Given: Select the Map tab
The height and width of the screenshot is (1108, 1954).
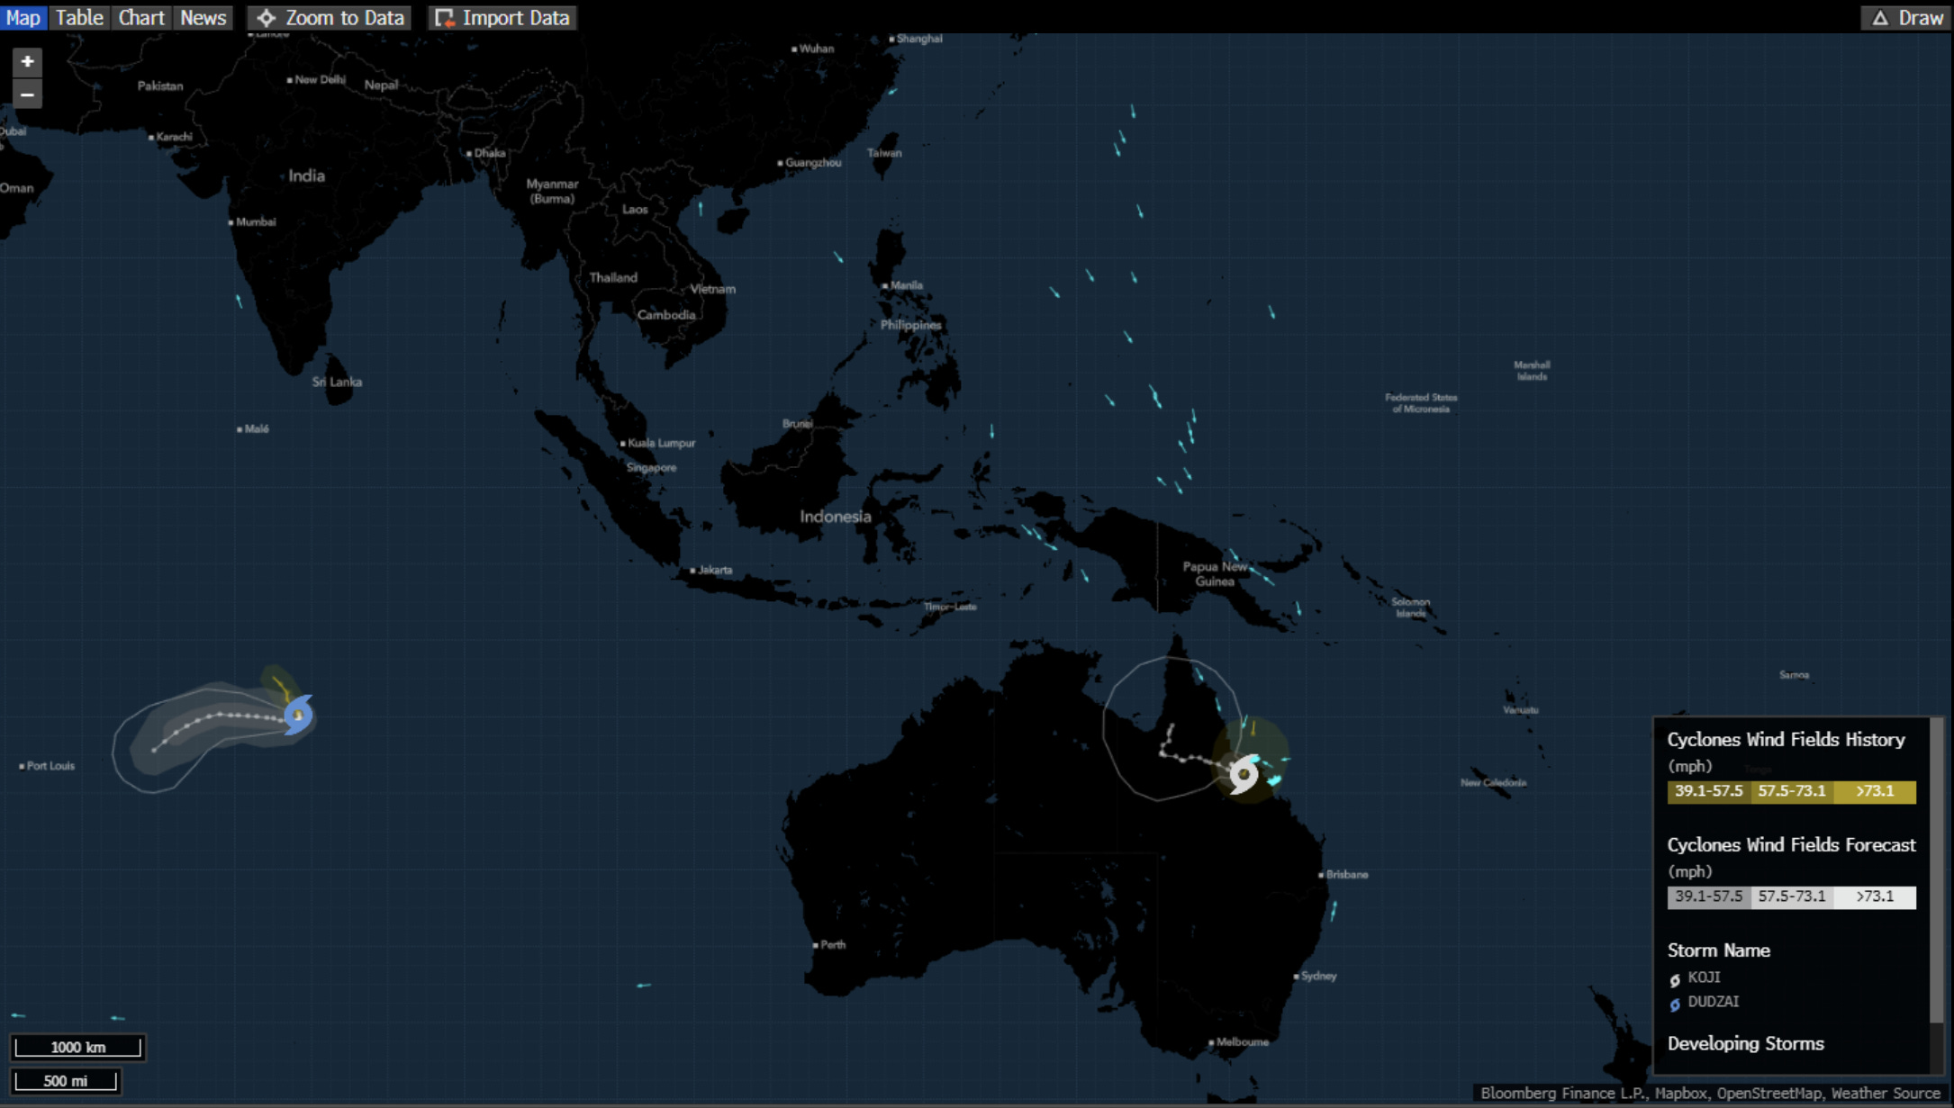Looking at the screenshot, I should pos(23,18).
